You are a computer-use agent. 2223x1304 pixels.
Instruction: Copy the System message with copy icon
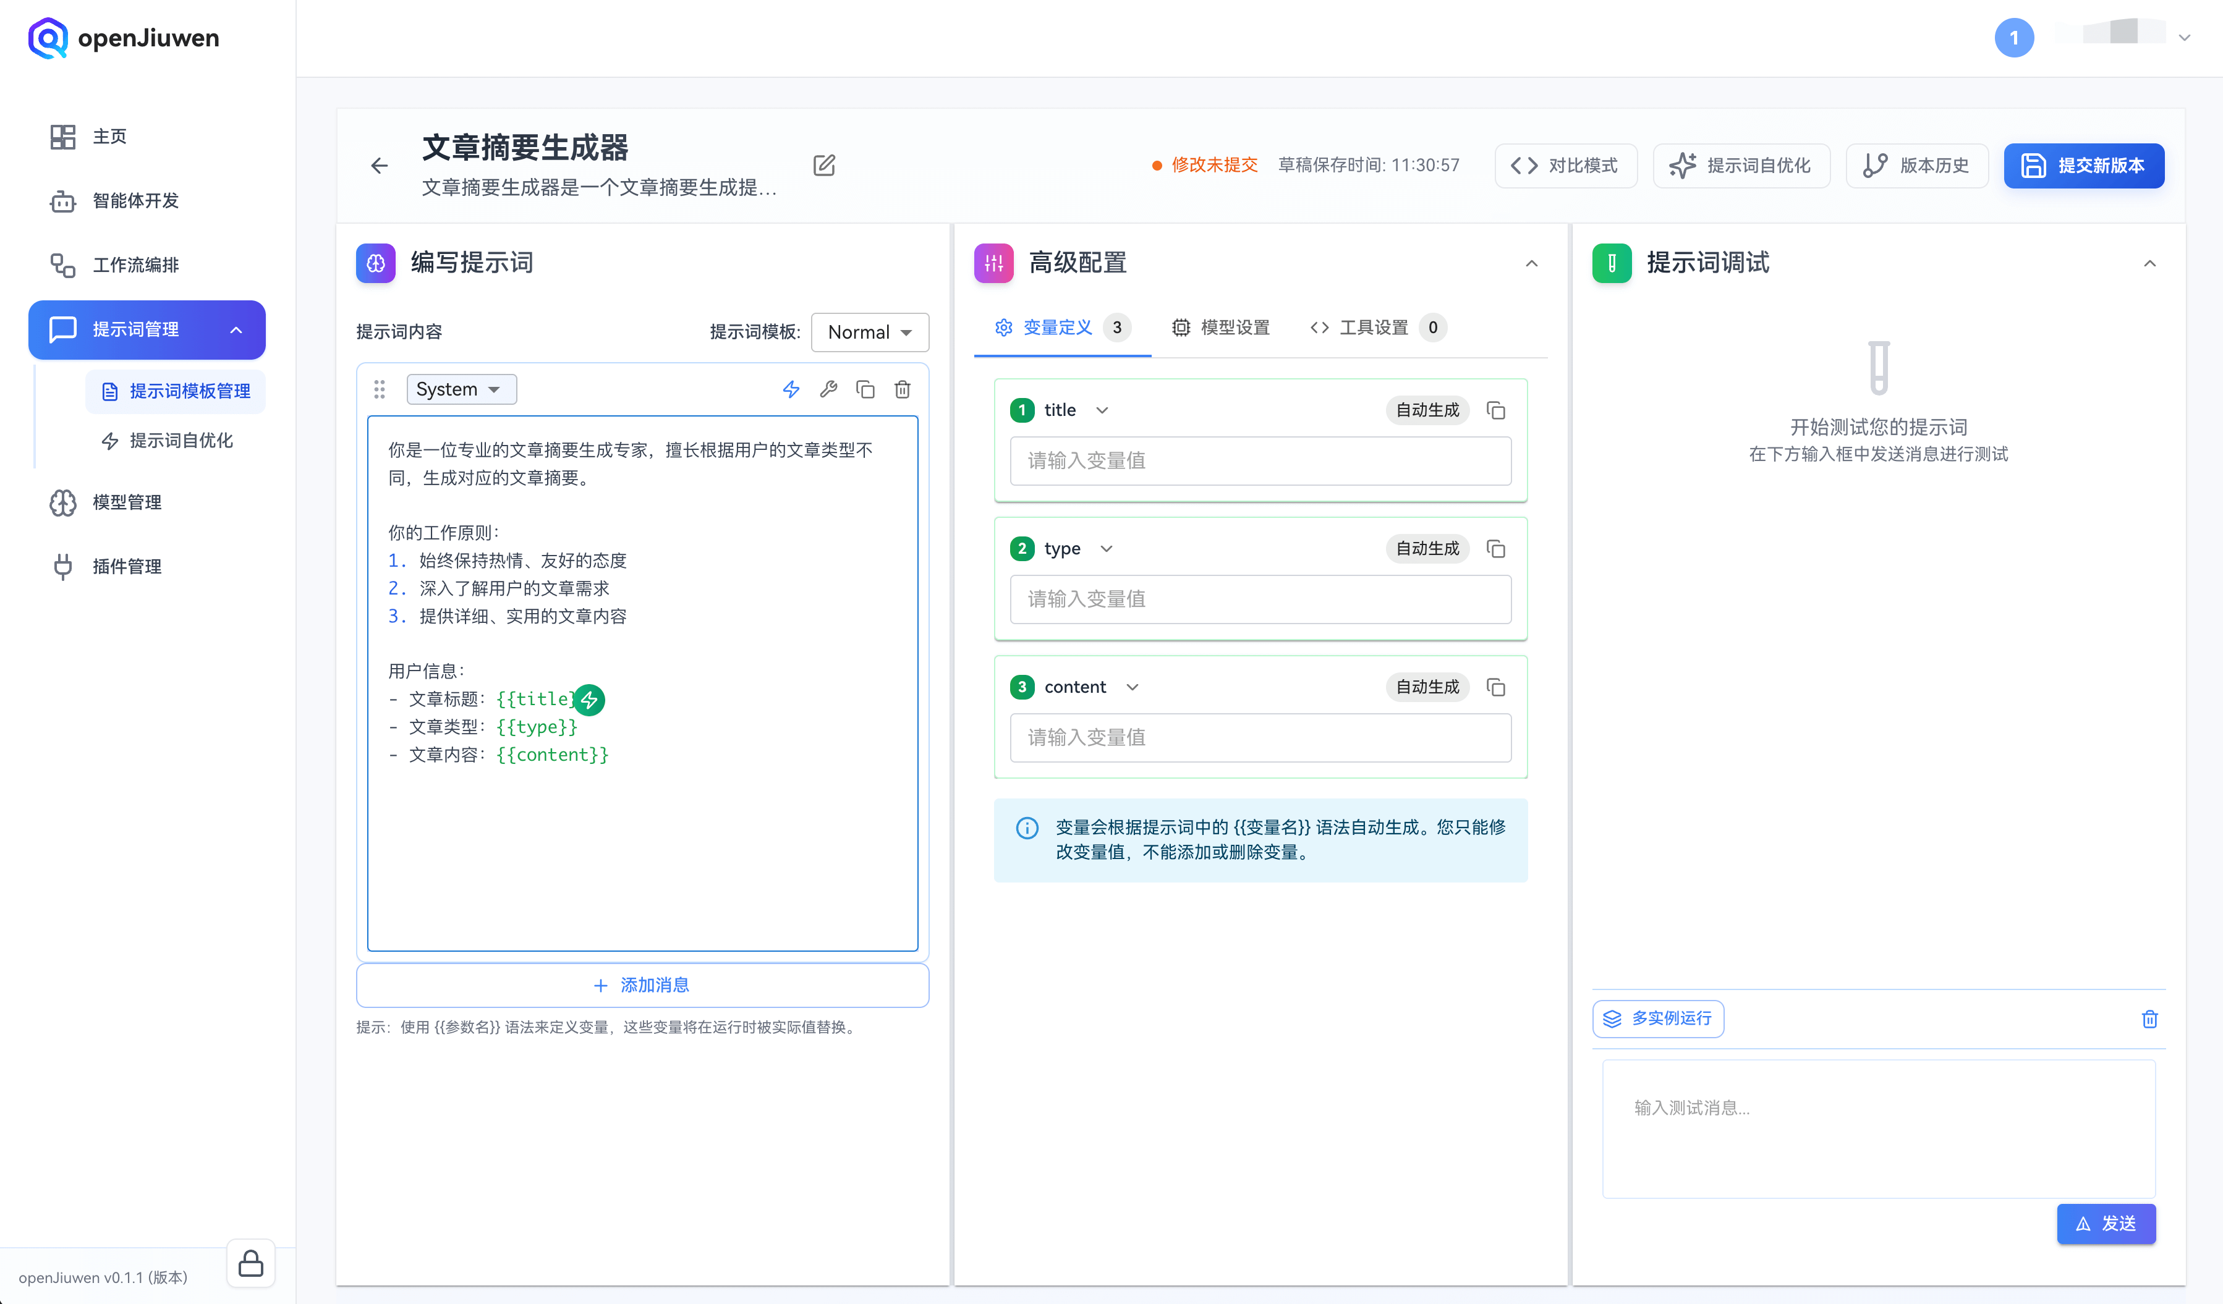click(865, 390)
